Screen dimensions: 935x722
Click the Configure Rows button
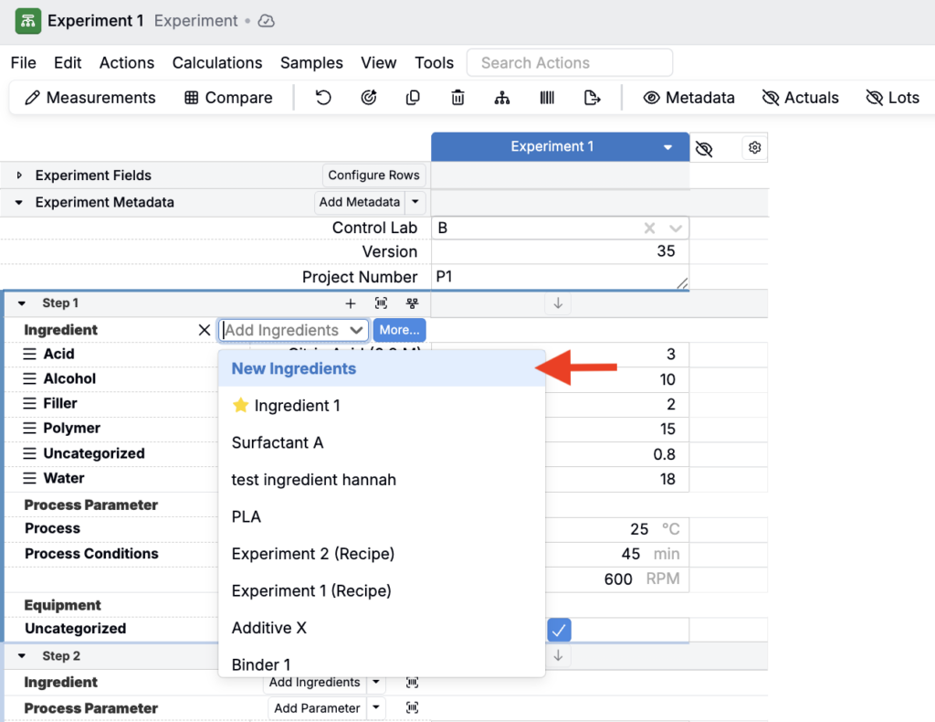(x=373, y=175)
